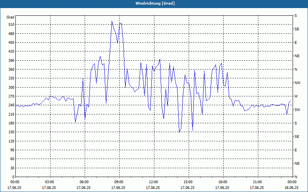Click the 18.06.25 date label
This screenshot has width=308, height=192.
tap(291, 187)
